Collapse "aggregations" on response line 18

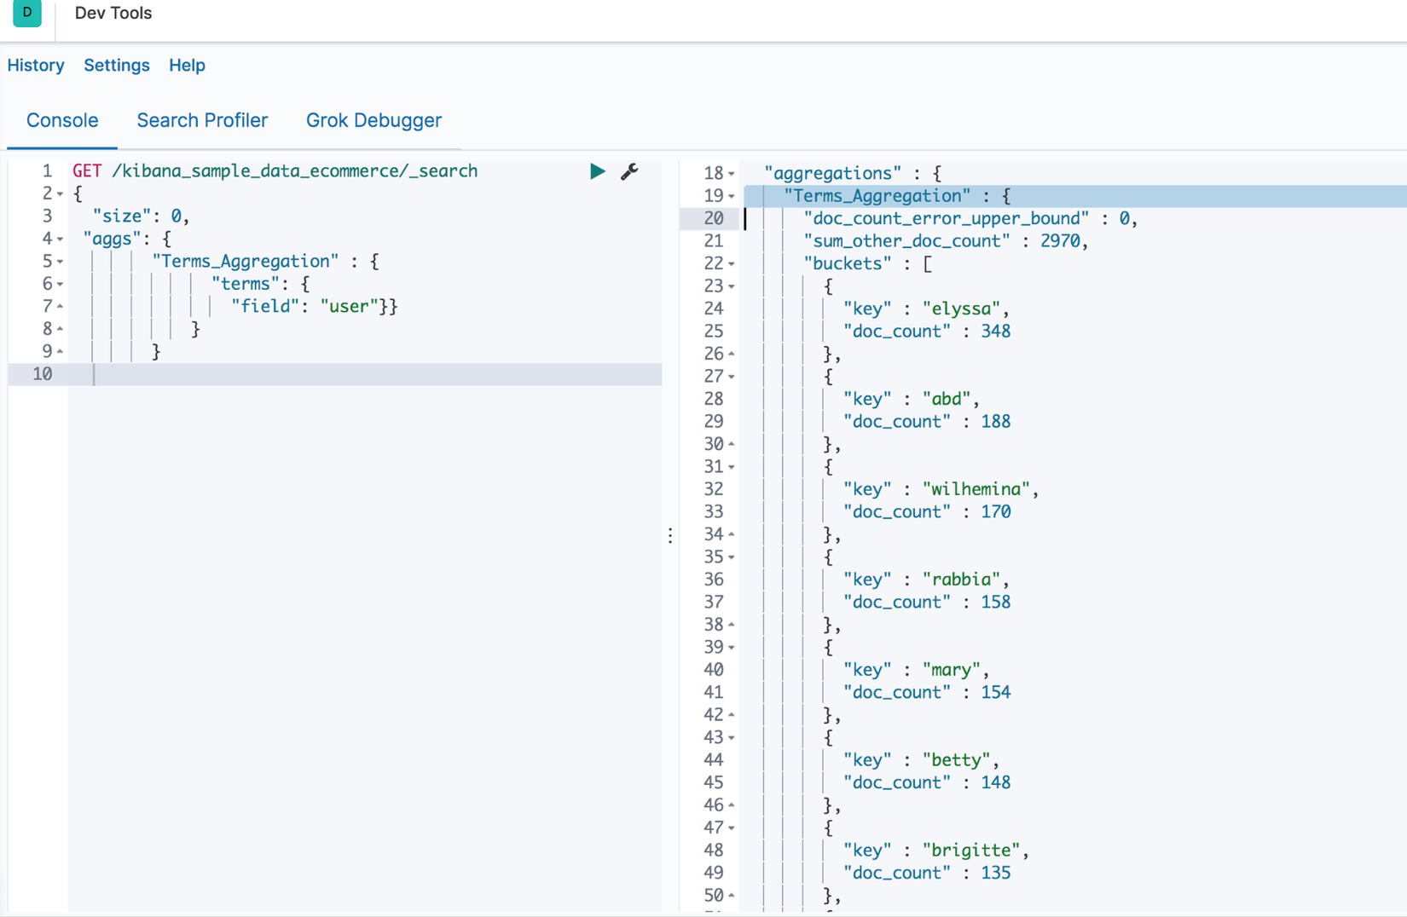pos(732,174)
